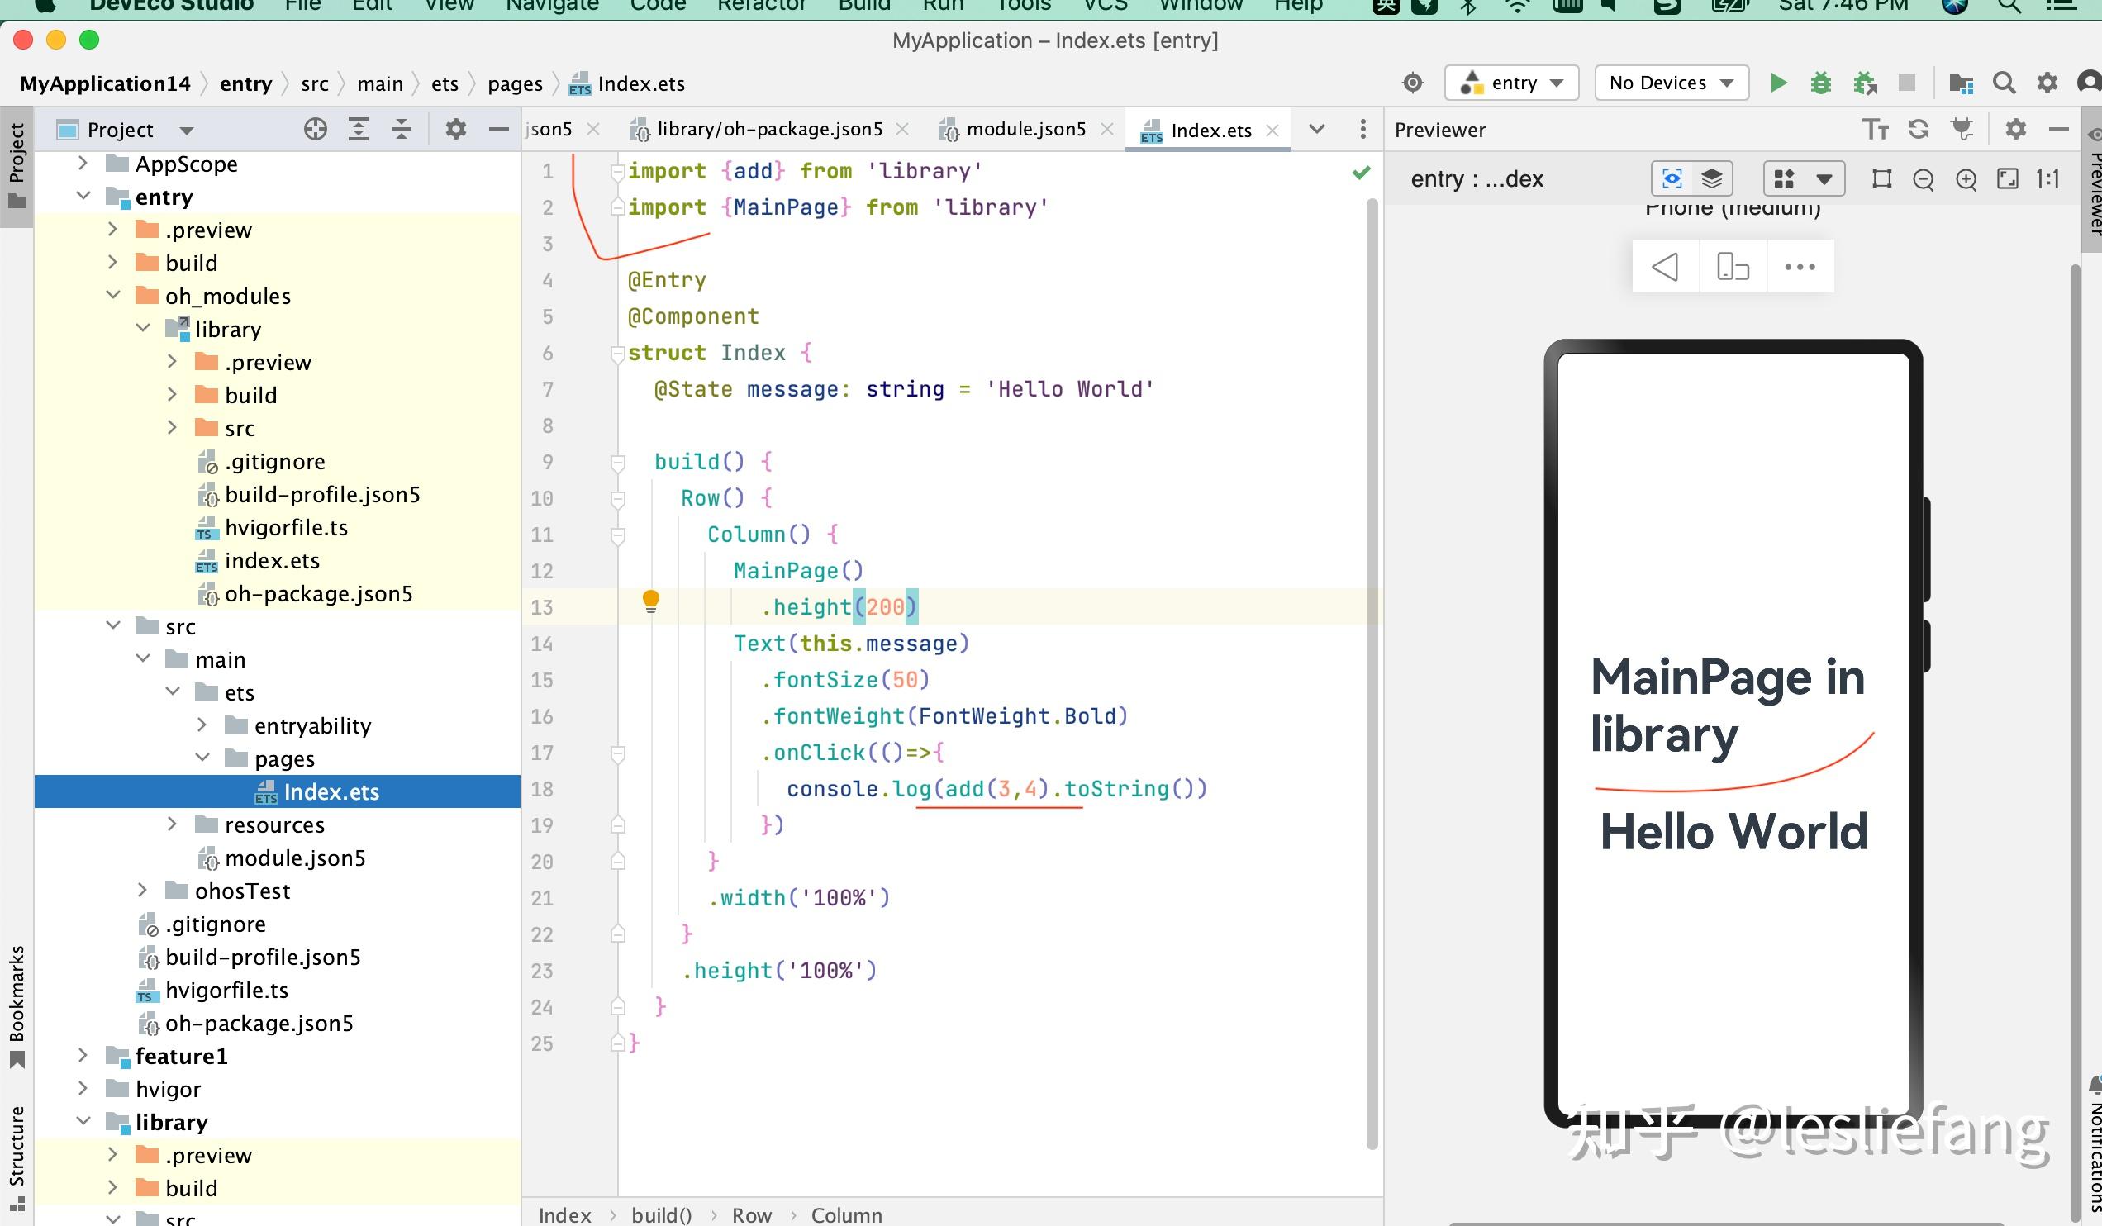Click MyApplication14 in breadcrumb path
This screenshot has height=1226, width=2102.
(105, 83)
